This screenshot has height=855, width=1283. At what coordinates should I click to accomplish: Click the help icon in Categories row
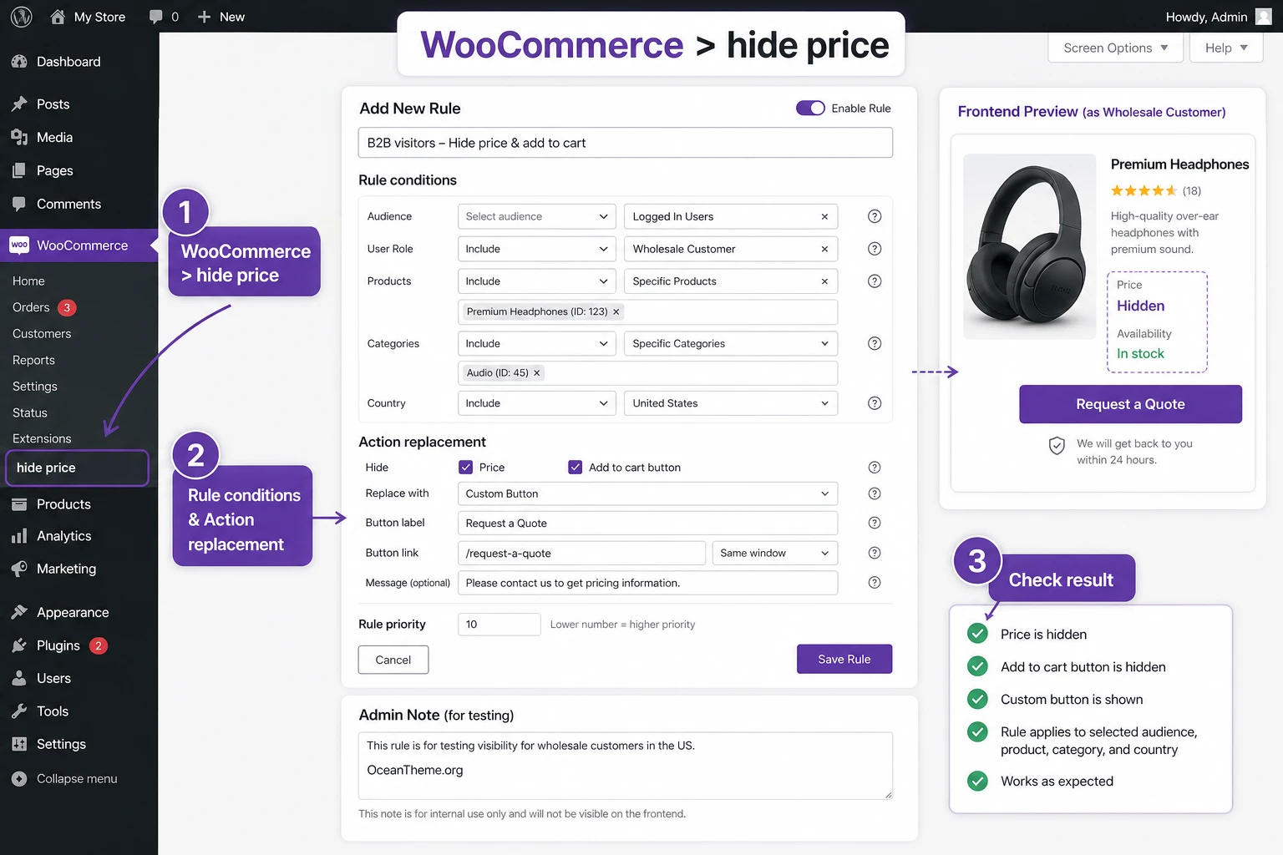click(x=875, y=343)
